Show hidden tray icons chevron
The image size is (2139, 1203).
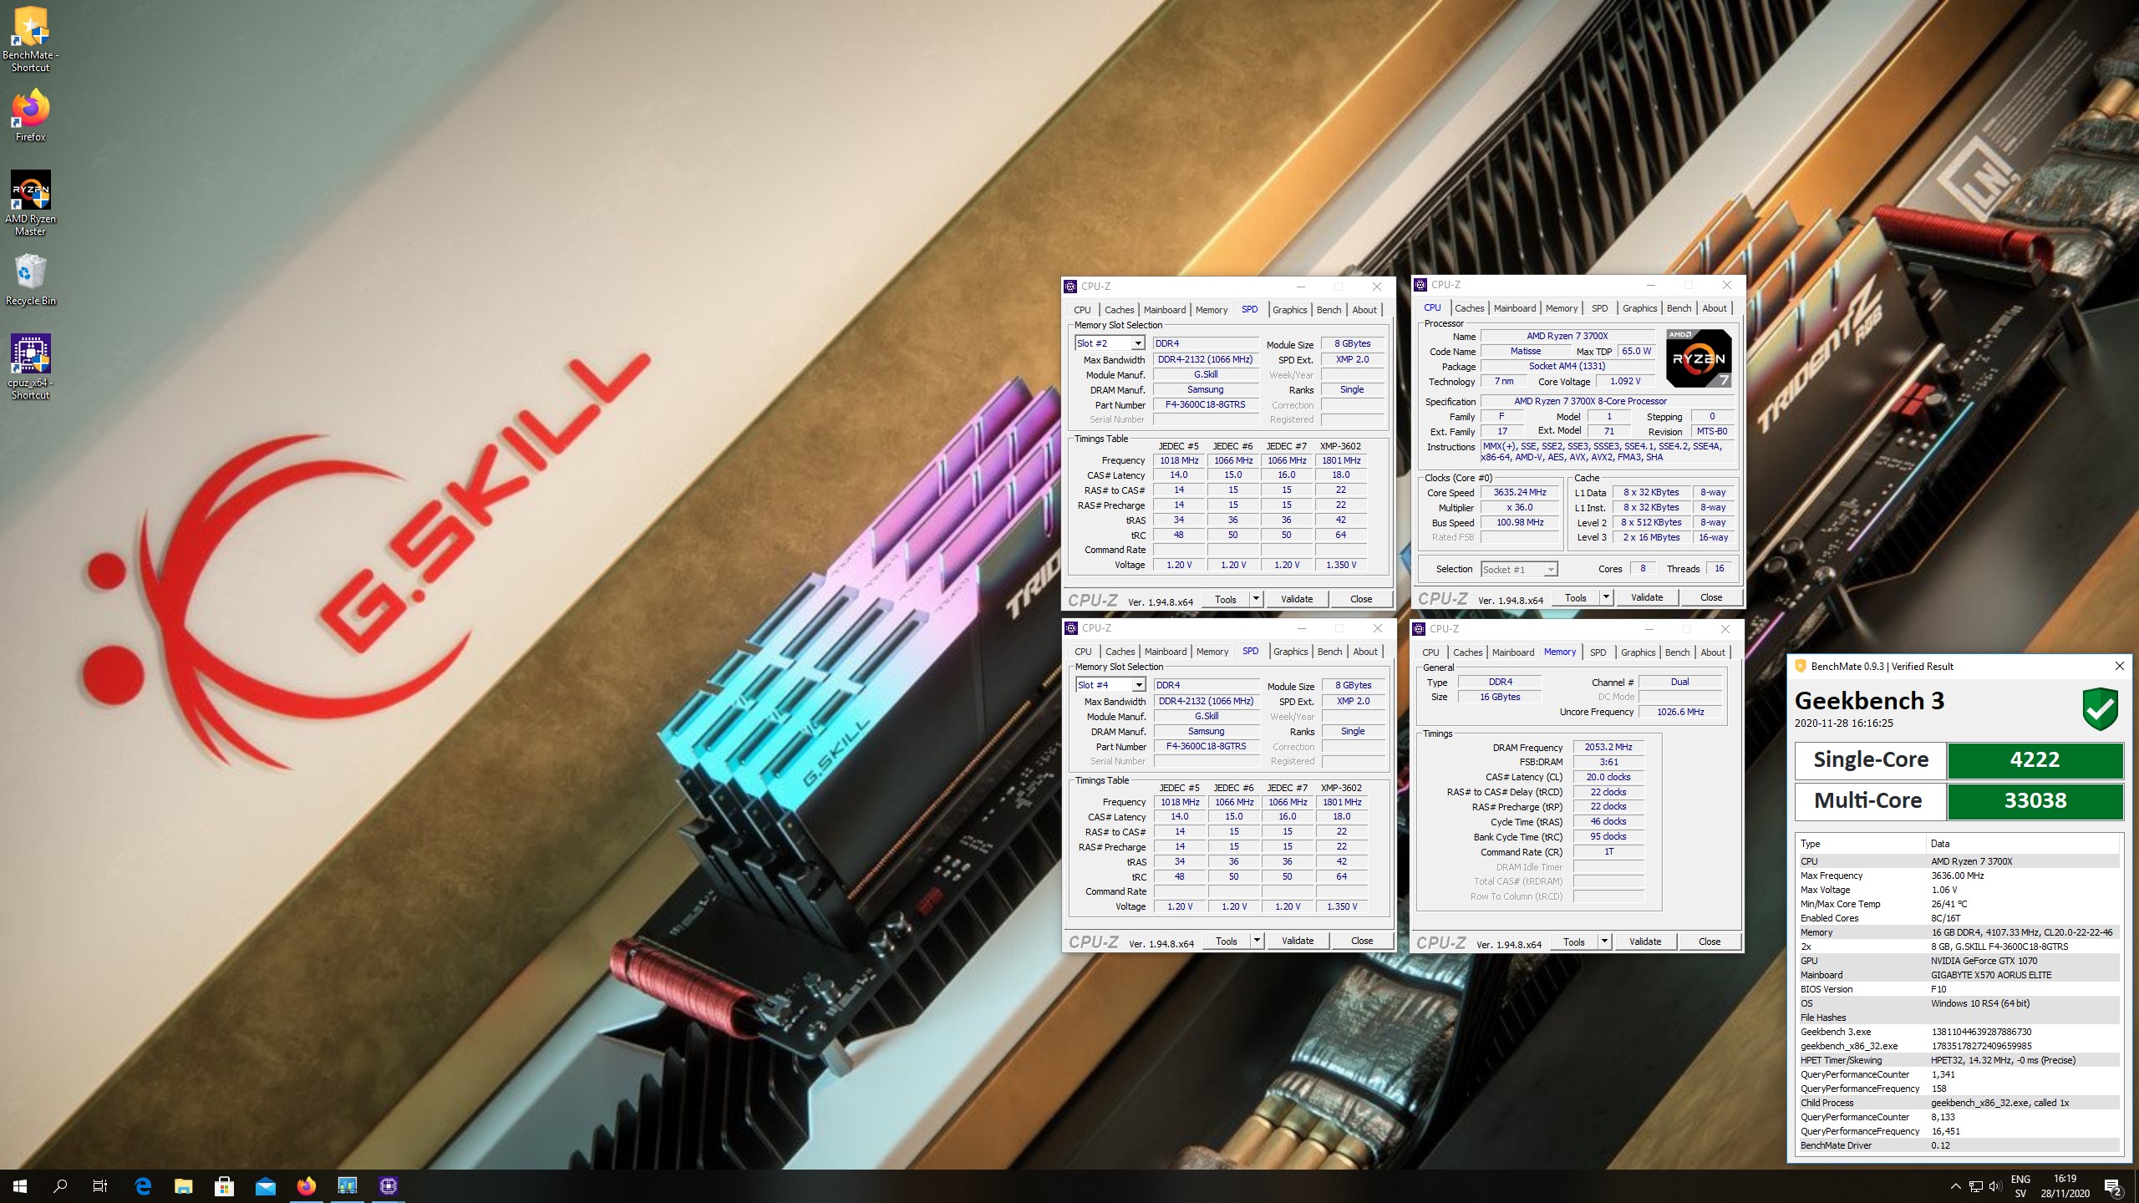1955,1186
